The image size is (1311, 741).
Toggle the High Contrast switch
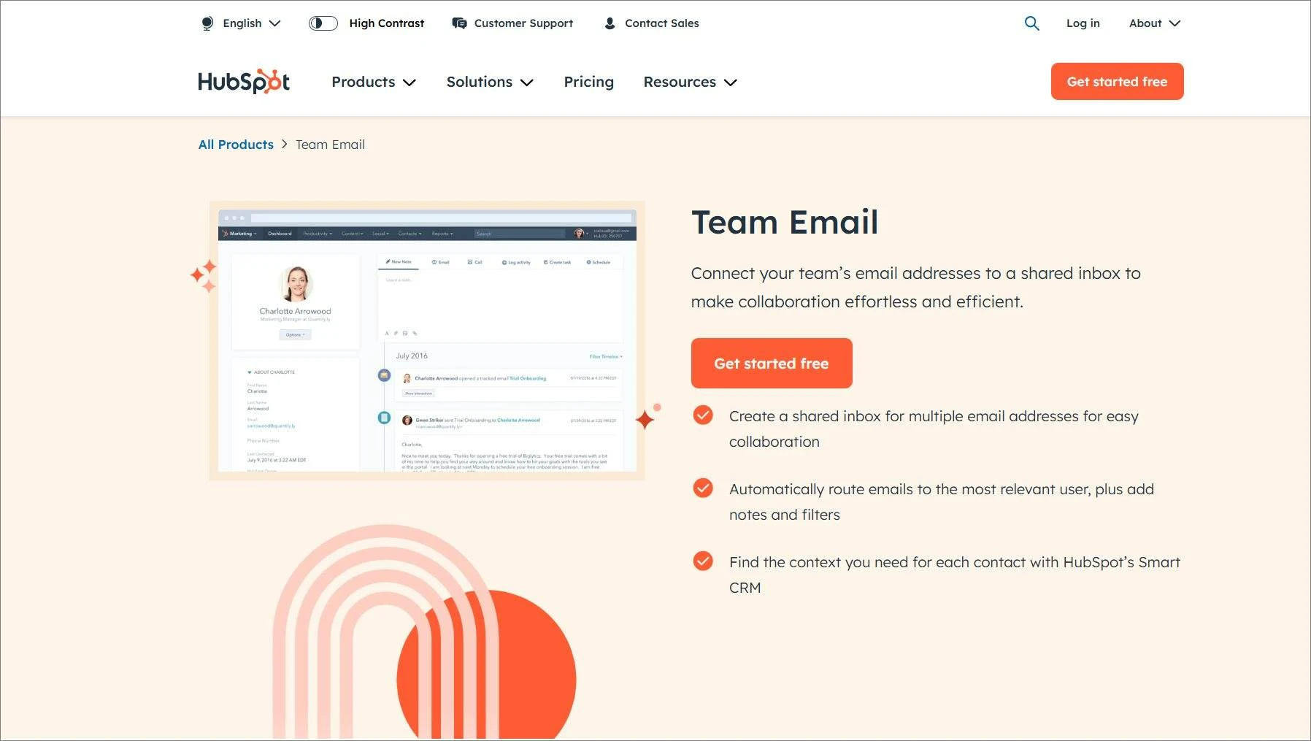click(323, 23)
